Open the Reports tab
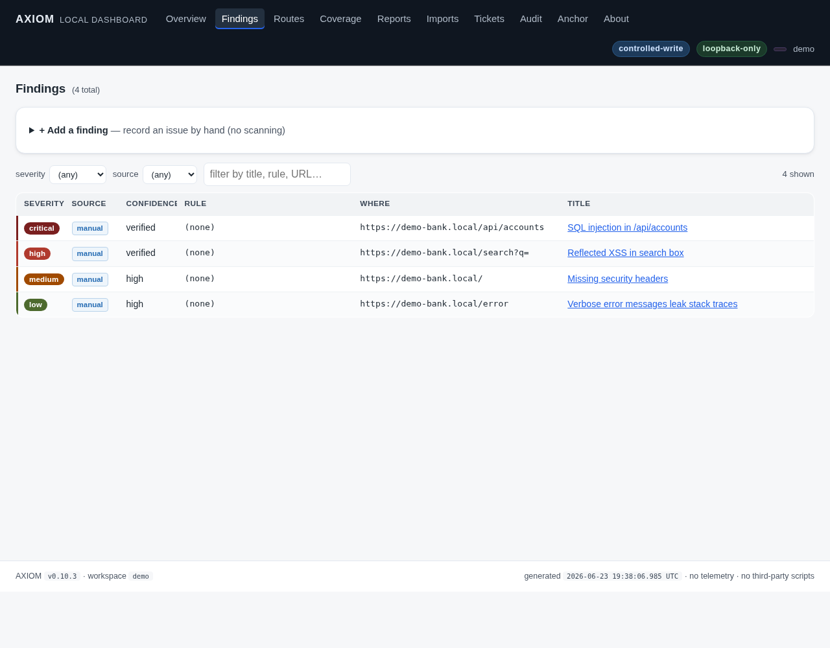This screenshot has width=830, height=648. tap(394, 19)
